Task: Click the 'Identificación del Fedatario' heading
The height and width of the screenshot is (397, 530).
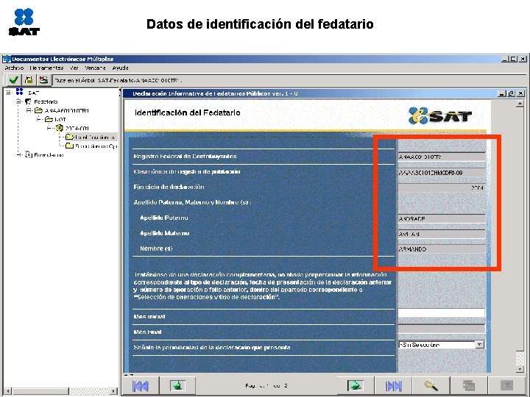Action: tap(187, 112)
